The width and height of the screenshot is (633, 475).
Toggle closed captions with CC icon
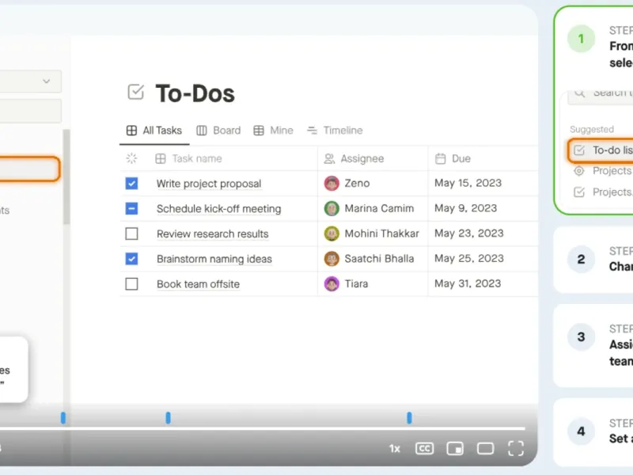click(424, 448)
